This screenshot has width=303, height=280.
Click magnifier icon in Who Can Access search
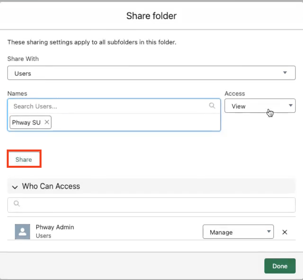coord(17,203)
